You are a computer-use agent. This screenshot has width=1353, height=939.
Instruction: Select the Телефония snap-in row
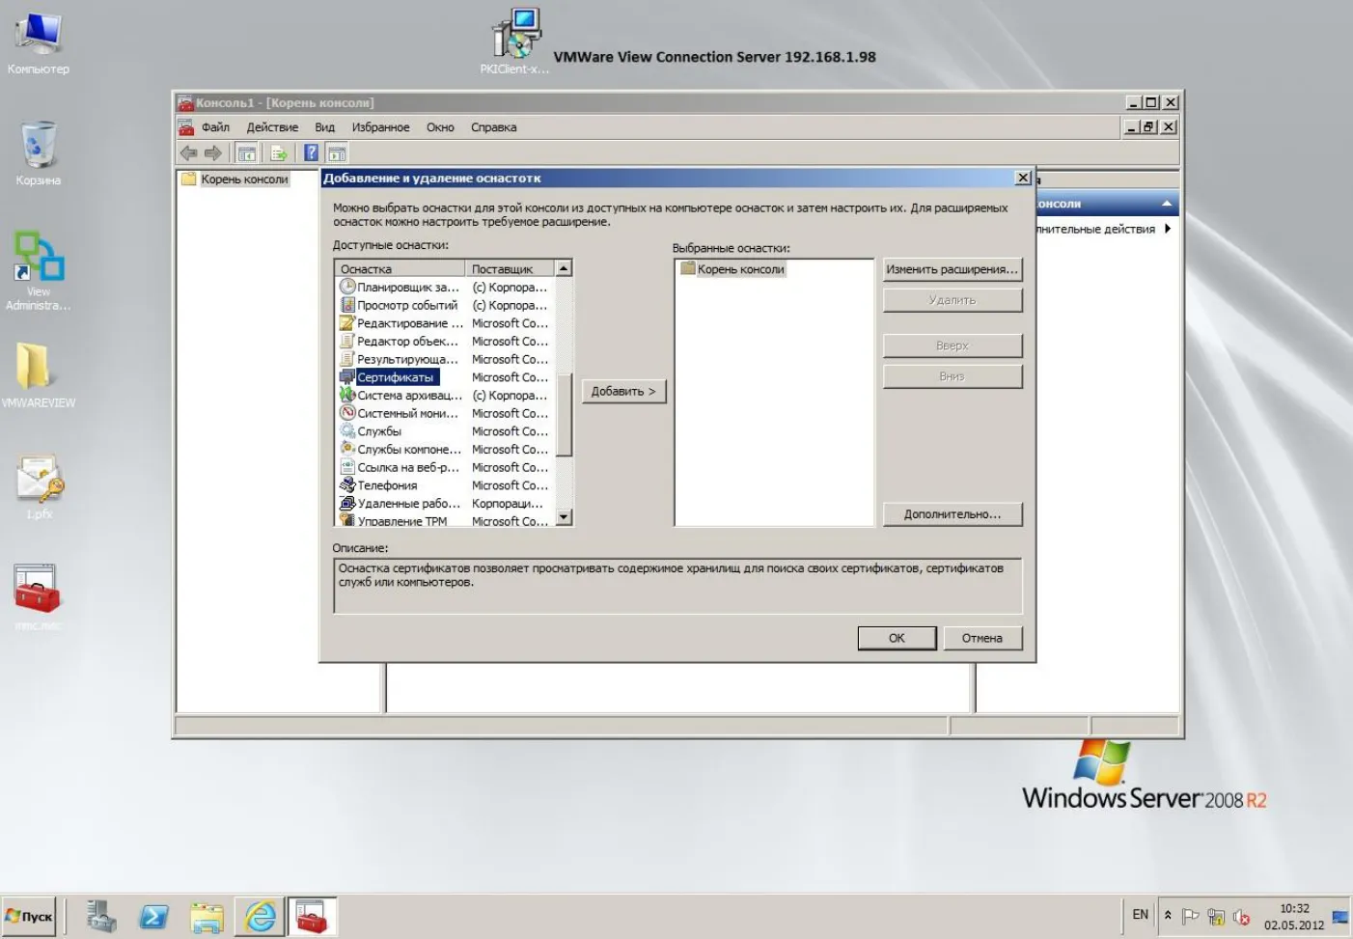[x=444, y=485]
